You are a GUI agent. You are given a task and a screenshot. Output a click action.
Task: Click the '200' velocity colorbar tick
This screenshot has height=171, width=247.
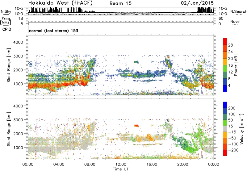point(232,108)
